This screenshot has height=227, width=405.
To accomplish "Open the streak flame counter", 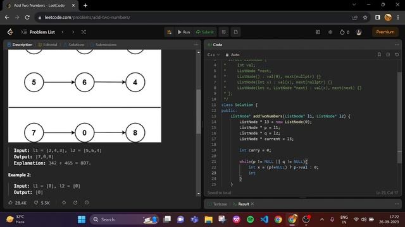I will pyautogui.click(x=344, y=32).
